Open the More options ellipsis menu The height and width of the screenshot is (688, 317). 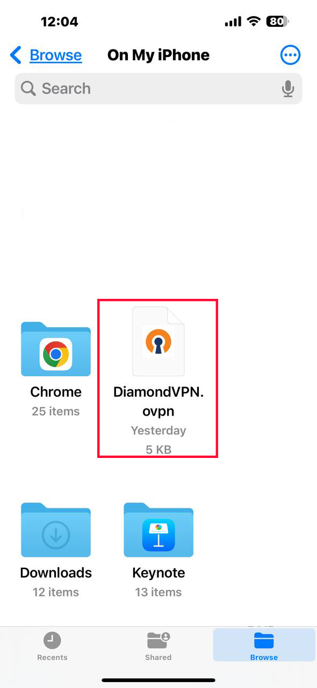click(291, 55)
